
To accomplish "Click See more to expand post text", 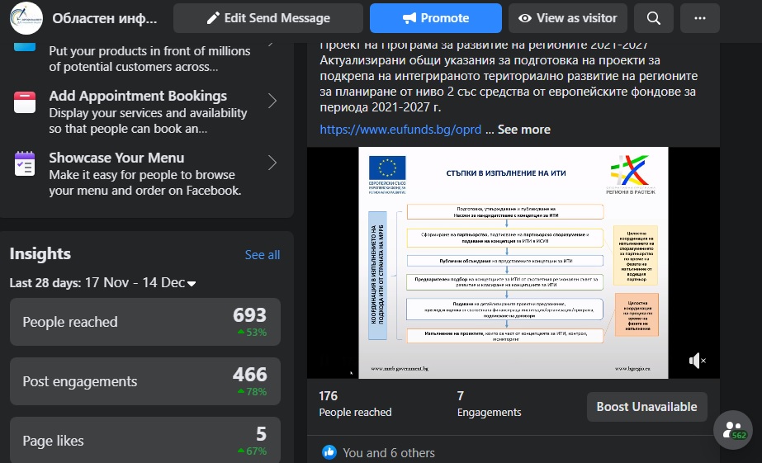I will pos(524,130).
